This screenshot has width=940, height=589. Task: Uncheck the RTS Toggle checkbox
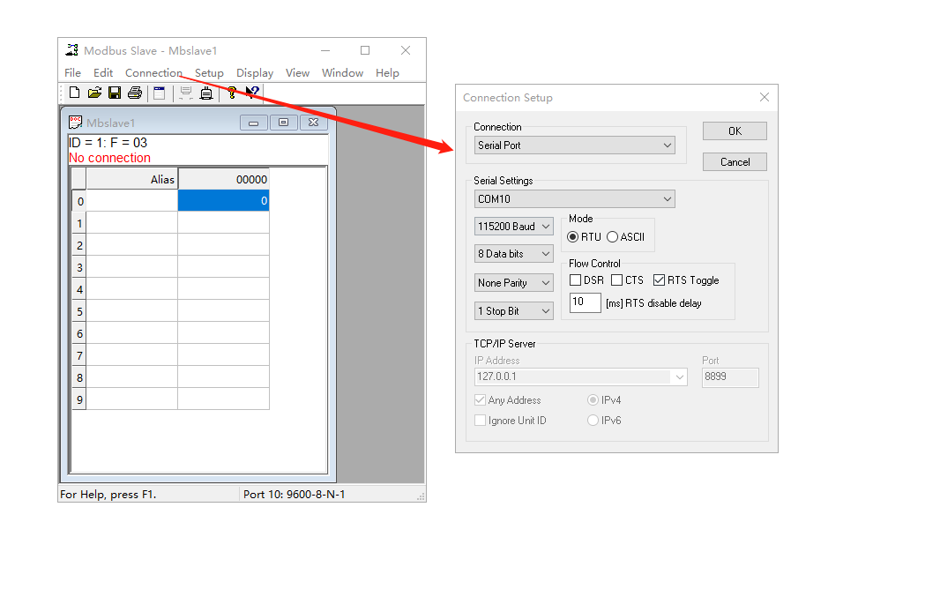[660, 280]
